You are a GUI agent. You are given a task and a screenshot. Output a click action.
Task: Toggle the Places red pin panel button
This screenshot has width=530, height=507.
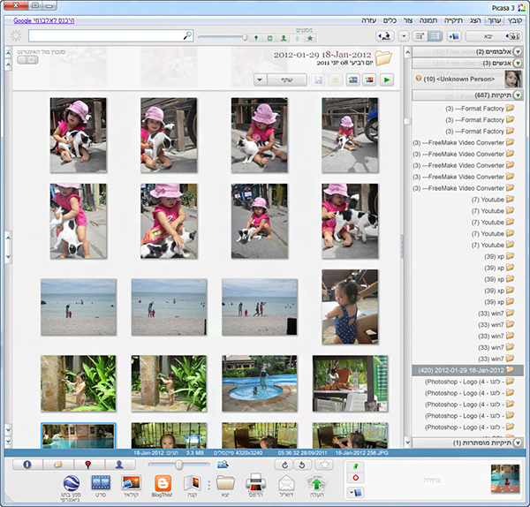click(x=88, y=465)
